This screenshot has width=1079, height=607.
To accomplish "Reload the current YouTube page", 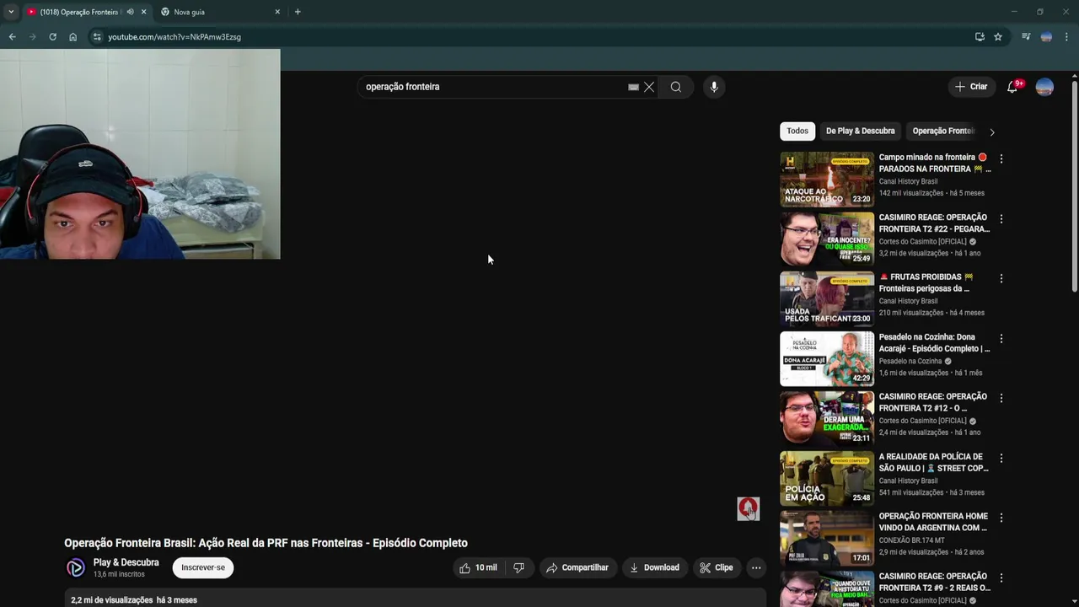I will 52,37.
